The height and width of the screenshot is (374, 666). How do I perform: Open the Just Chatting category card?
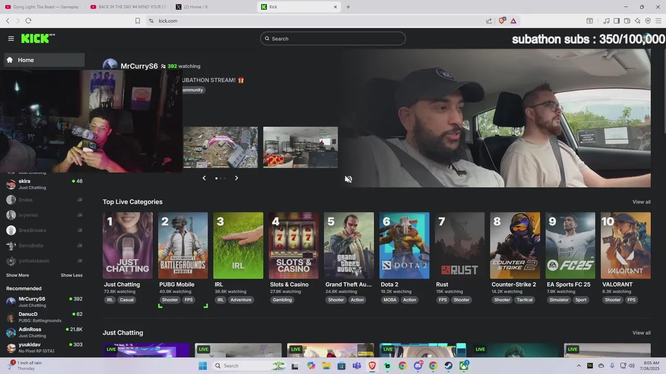(x=127, y=246)
